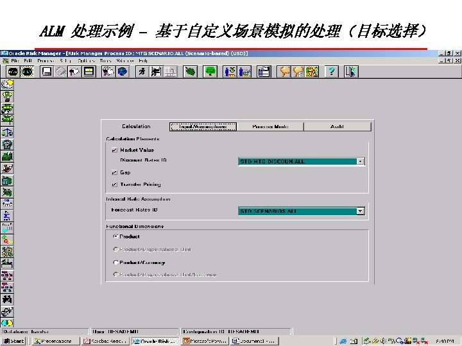Toggle the Gap checkbox
Image resolution: width=462 pixels, height=346 pixels.
(114, 172)
